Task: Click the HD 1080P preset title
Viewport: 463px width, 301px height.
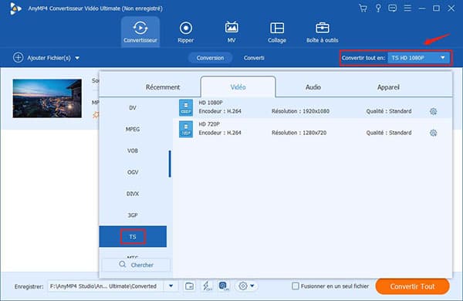Action: coord(211,103)
